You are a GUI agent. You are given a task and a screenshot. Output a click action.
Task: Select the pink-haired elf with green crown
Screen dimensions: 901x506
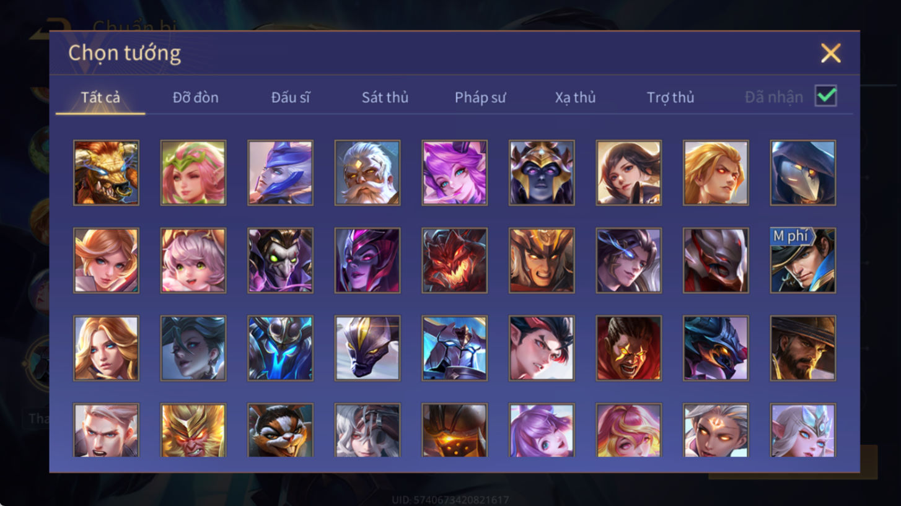193,173
